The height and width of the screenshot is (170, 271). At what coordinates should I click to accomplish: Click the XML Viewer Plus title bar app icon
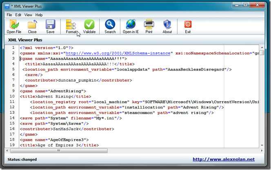coord(7,7)
